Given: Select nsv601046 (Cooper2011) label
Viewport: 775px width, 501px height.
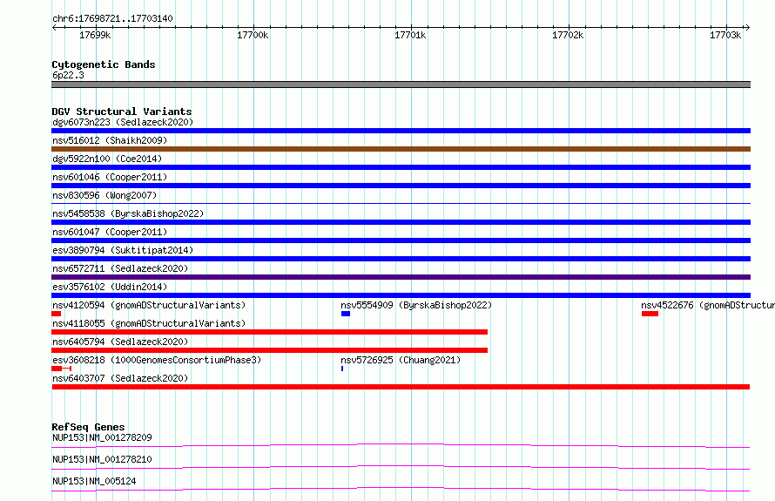Looking at the screenshot, I should (110, 177).
